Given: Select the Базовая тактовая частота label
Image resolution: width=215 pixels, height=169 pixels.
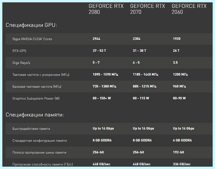Looking at the screenshot, I should pyautogui.click(x=37, y=87).
